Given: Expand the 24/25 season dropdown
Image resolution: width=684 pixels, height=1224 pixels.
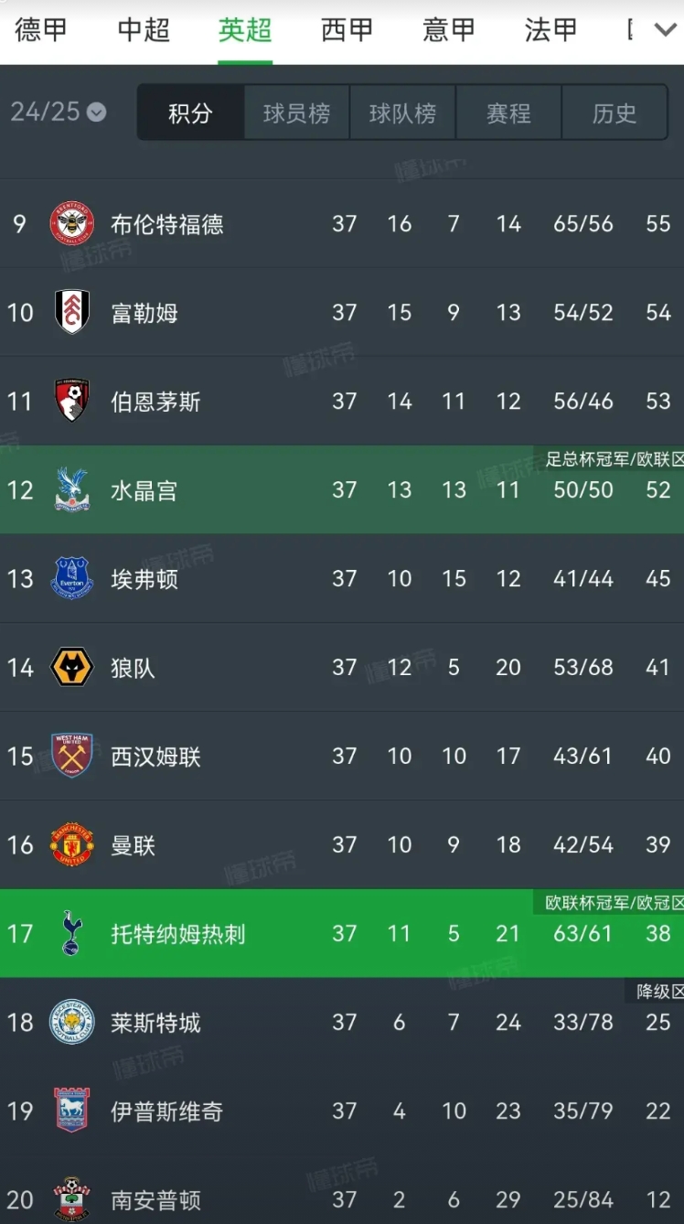Looking at the screenshot, I should [x=59, y=112].
